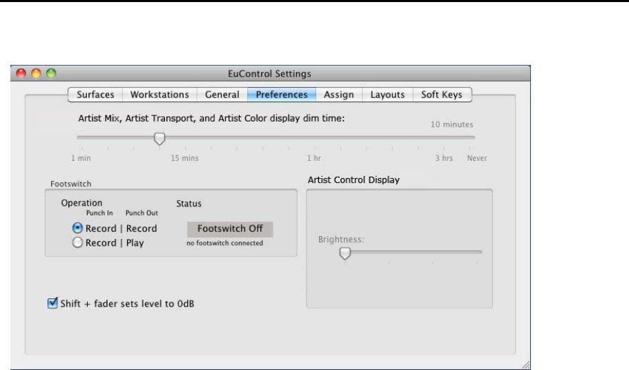
Task: Click the Brightness slider thumb
Action: pyautogui.click(x=345, y=253)
